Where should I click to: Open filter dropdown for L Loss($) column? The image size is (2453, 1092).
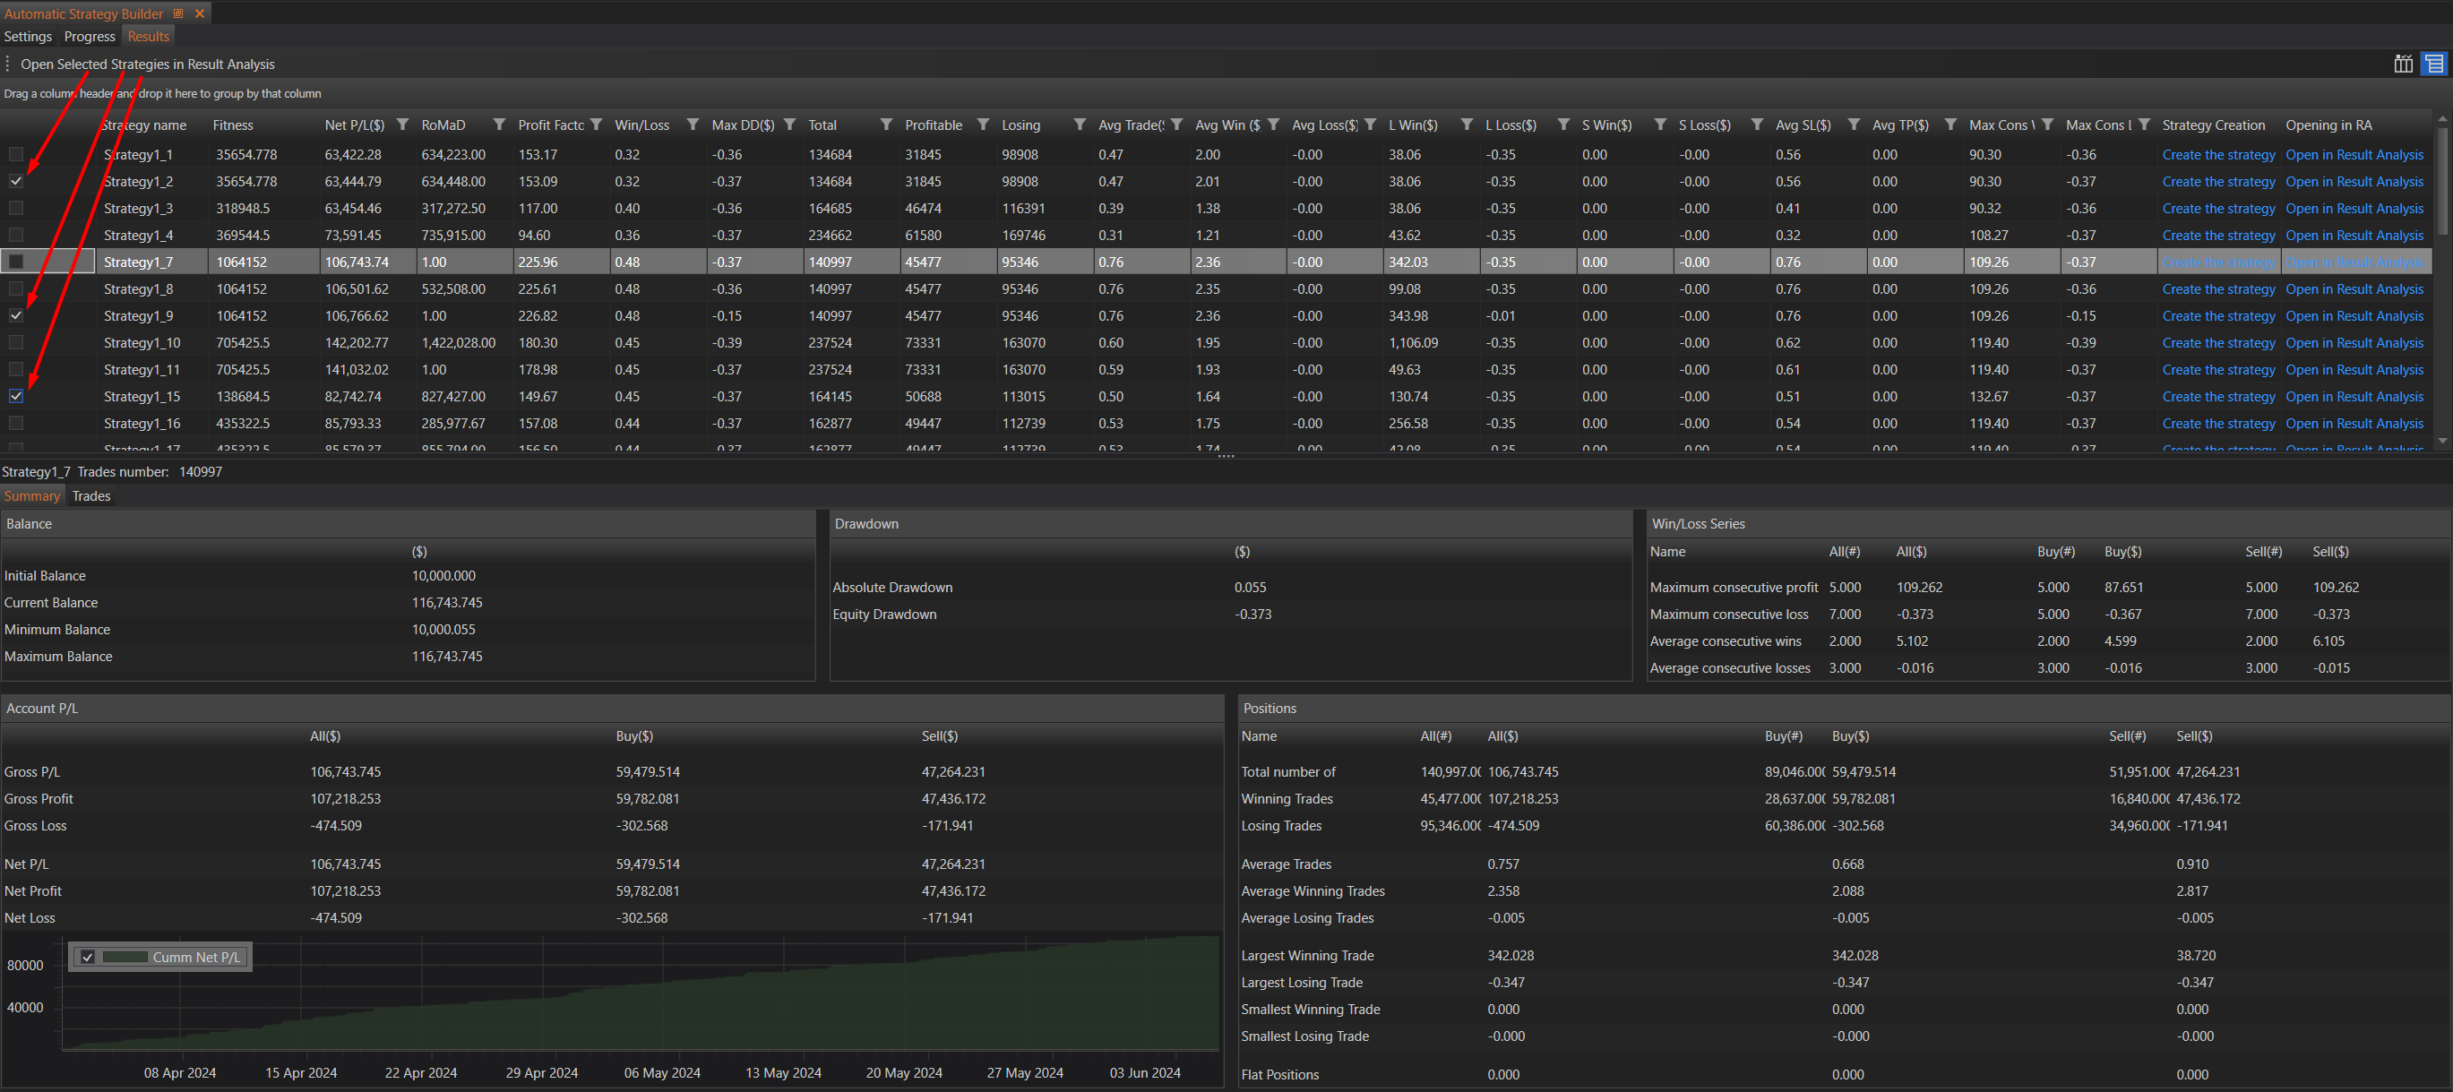click(x=1562, y=125)
